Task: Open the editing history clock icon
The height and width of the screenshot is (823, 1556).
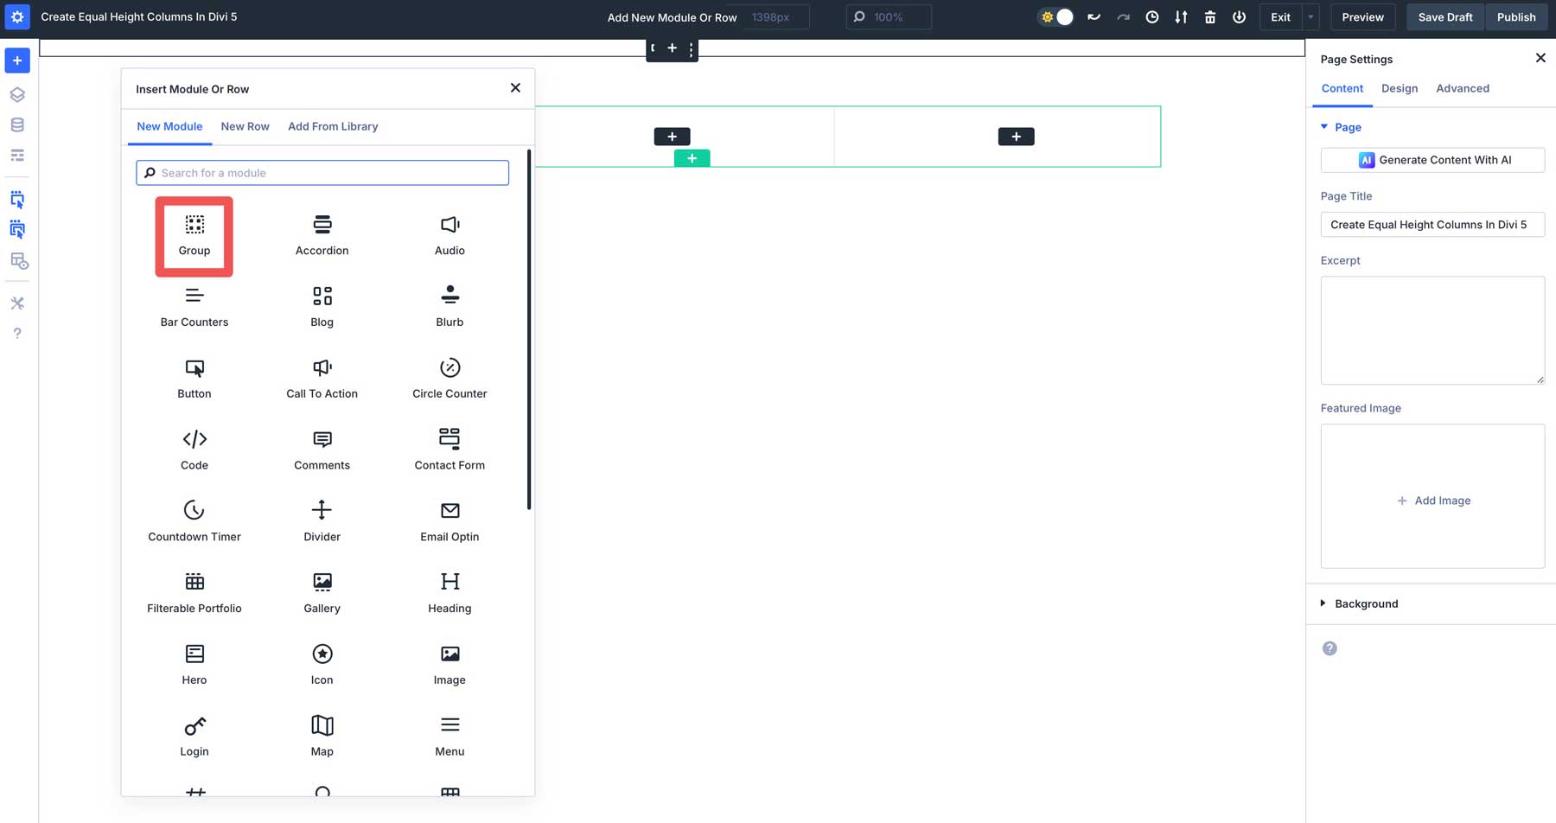Action: tap(1151, 16)
